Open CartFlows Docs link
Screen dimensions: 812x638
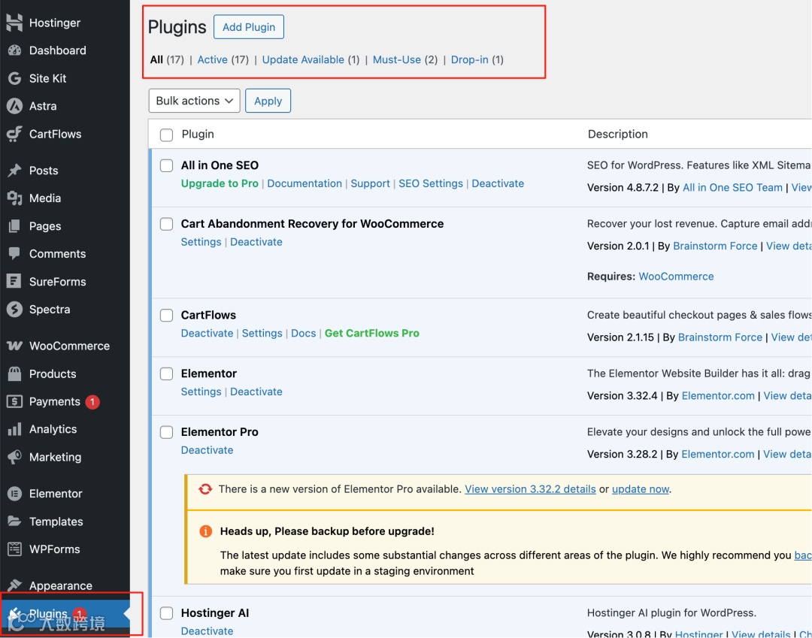[x=304, y=333]
